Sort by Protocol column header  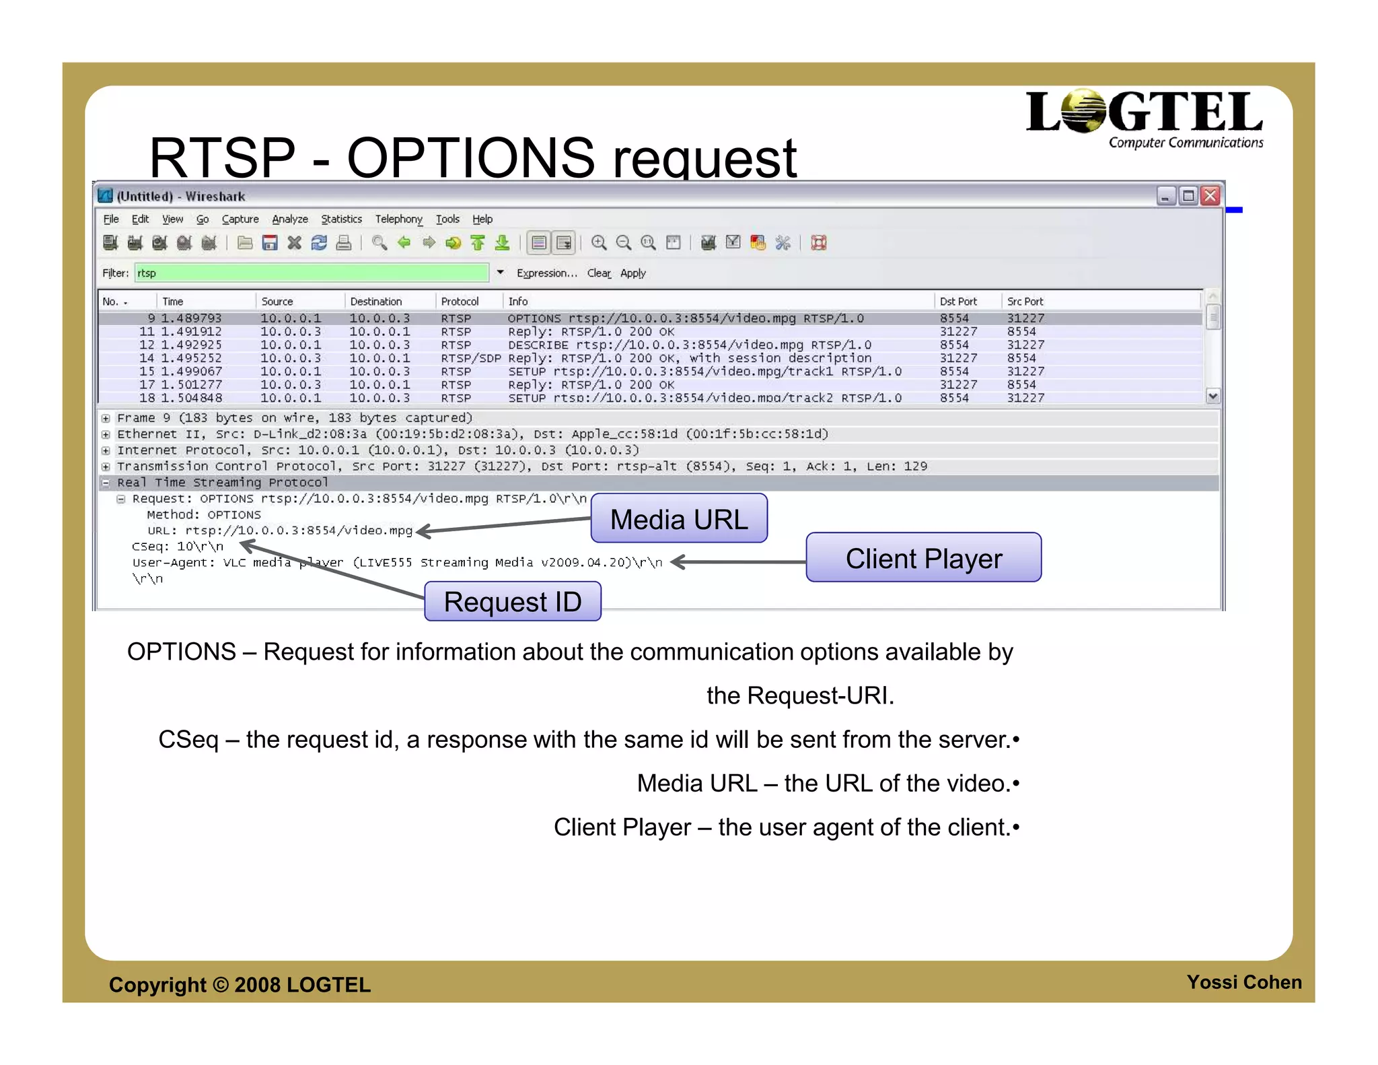pyautogui.click(x=469, y=302)
